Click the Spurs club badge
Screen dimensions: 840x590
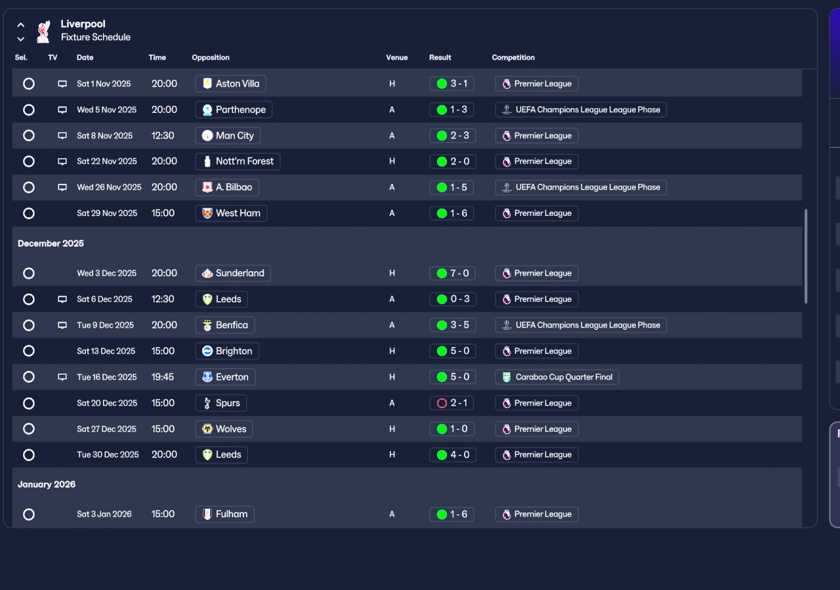coord(207,403)
